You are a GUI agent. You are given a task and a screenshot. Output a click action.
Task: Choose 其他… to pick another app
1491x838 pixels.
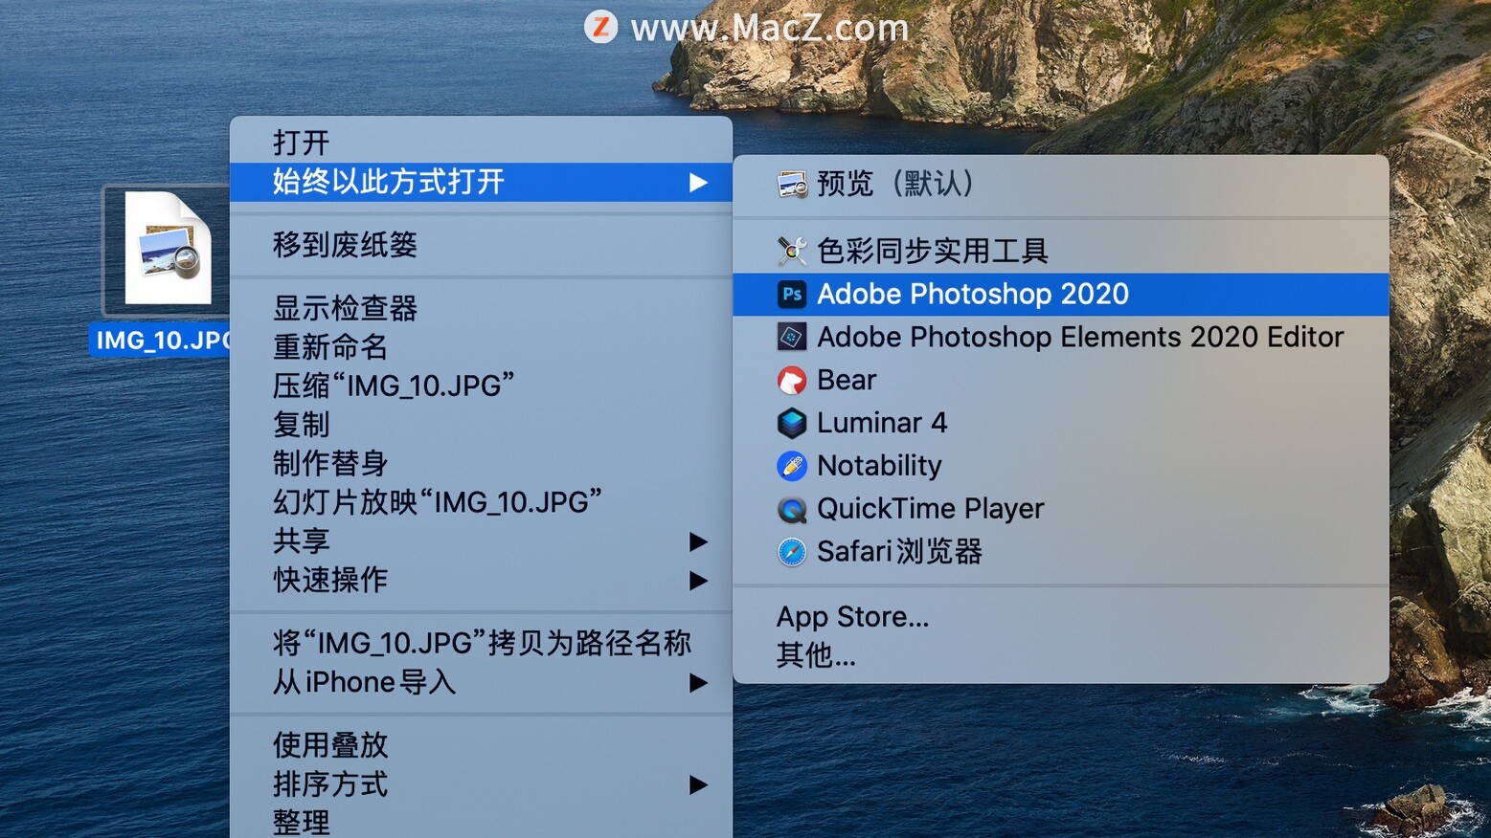[x=1061, y=655]
